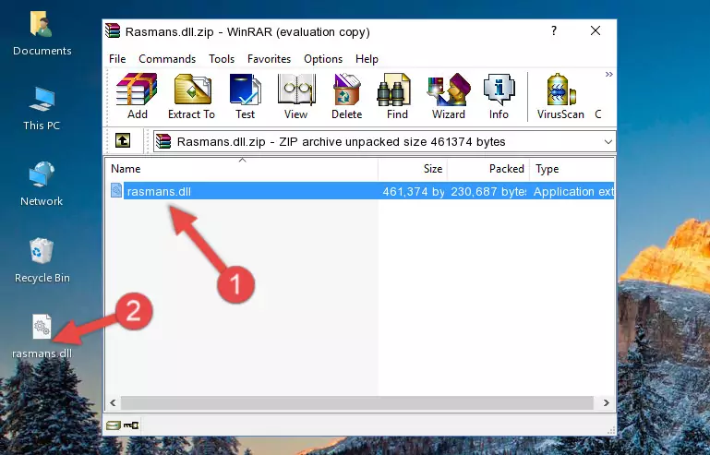Click the horizontal scrollbar left arrow
Image resolution: width=710 pixels, height=455 pixels.
click(x=113, y=402)
